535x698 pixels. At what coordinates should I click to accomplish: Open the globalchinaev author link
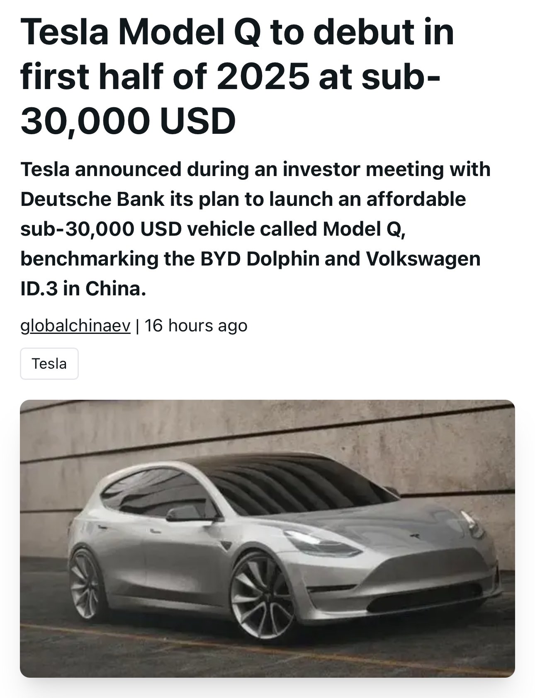coord(75,326)
